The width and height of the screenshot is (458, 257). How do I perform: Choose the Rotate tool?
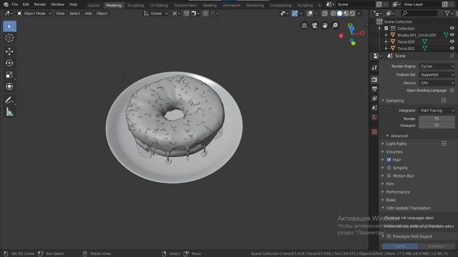coord(9,63)
